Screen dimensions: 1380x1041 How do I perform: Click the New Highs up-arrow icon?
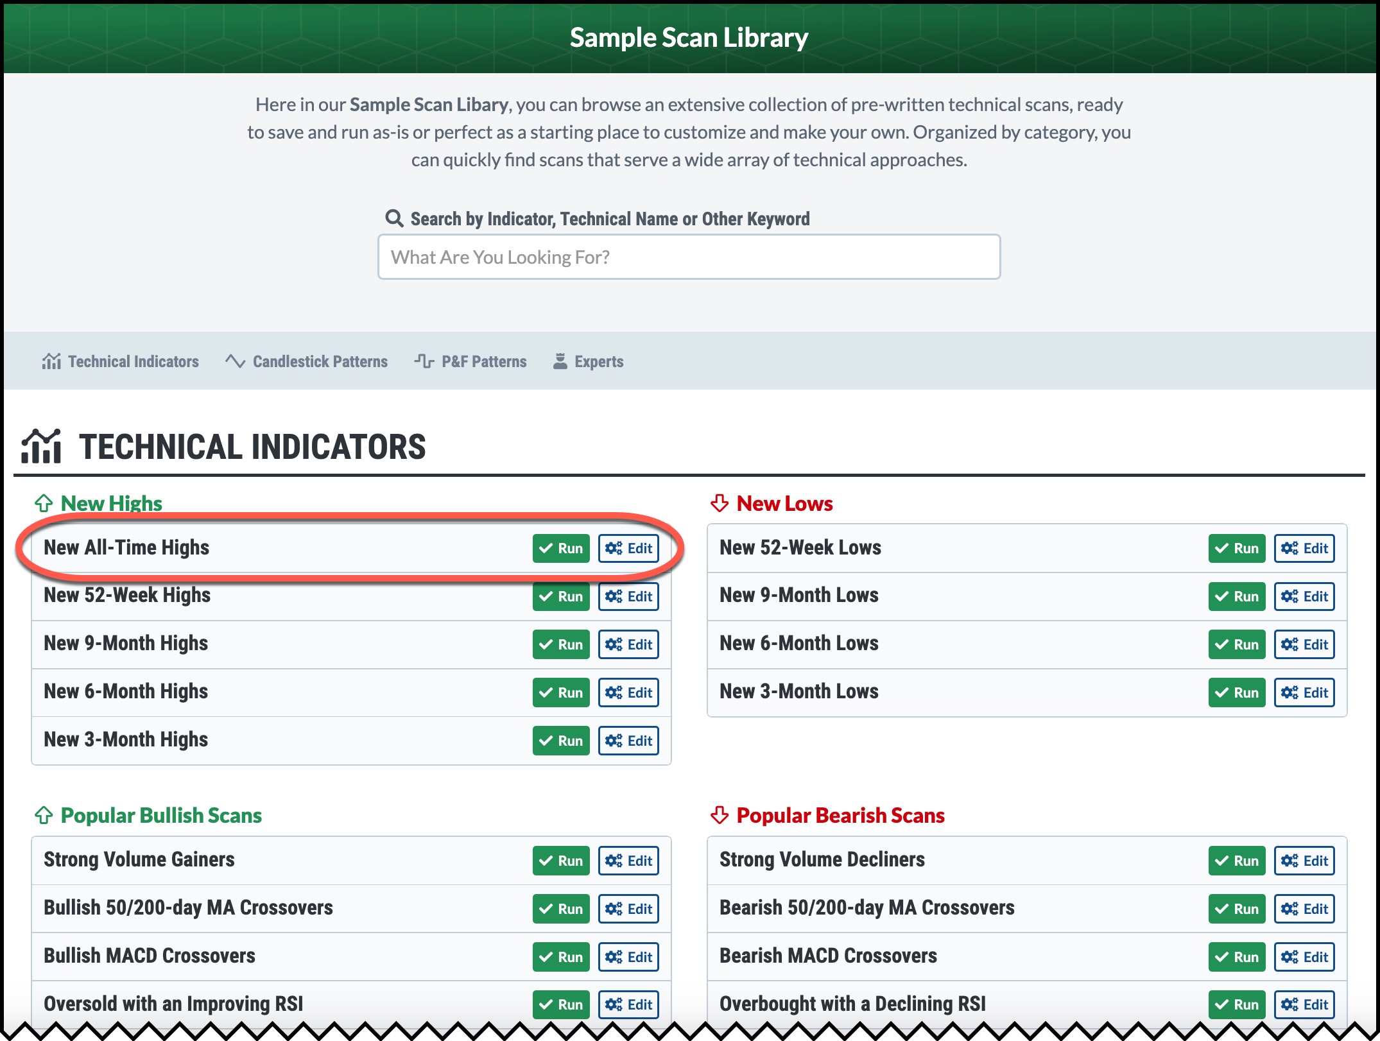click(44, 503)
